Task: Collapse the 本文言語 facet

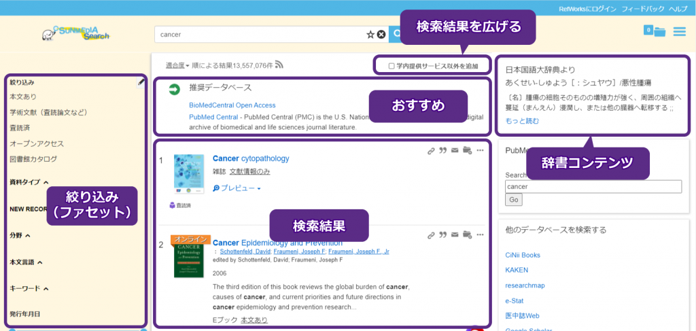Action: (x=27, y=262)
